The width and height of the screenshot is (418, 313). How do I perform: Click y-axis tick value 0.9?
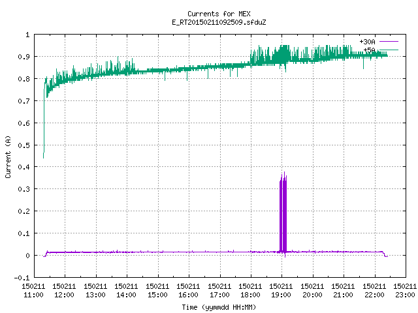click(24, 57)
